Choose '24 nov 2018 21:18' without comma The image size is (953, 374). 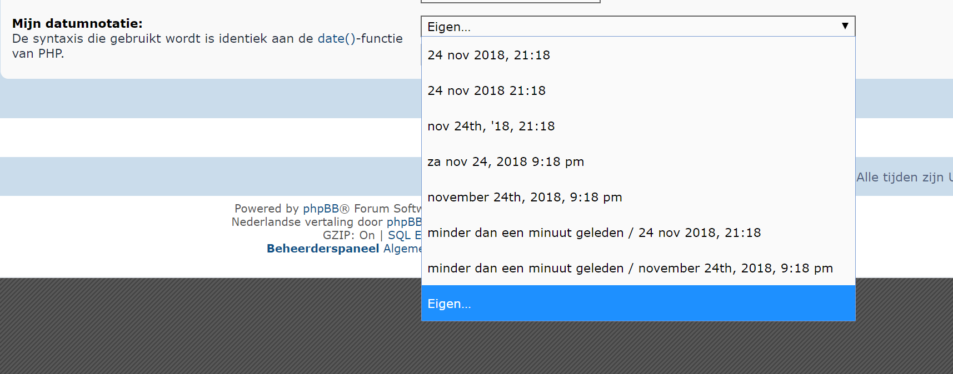click(487, 90)
